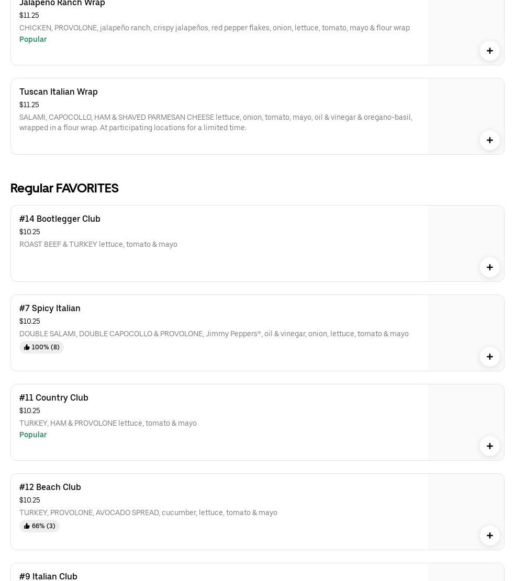Click the 100% (8) thumbs-up rating badge
The width and height of the screenshot is (515, 581).
coord(41,347)
